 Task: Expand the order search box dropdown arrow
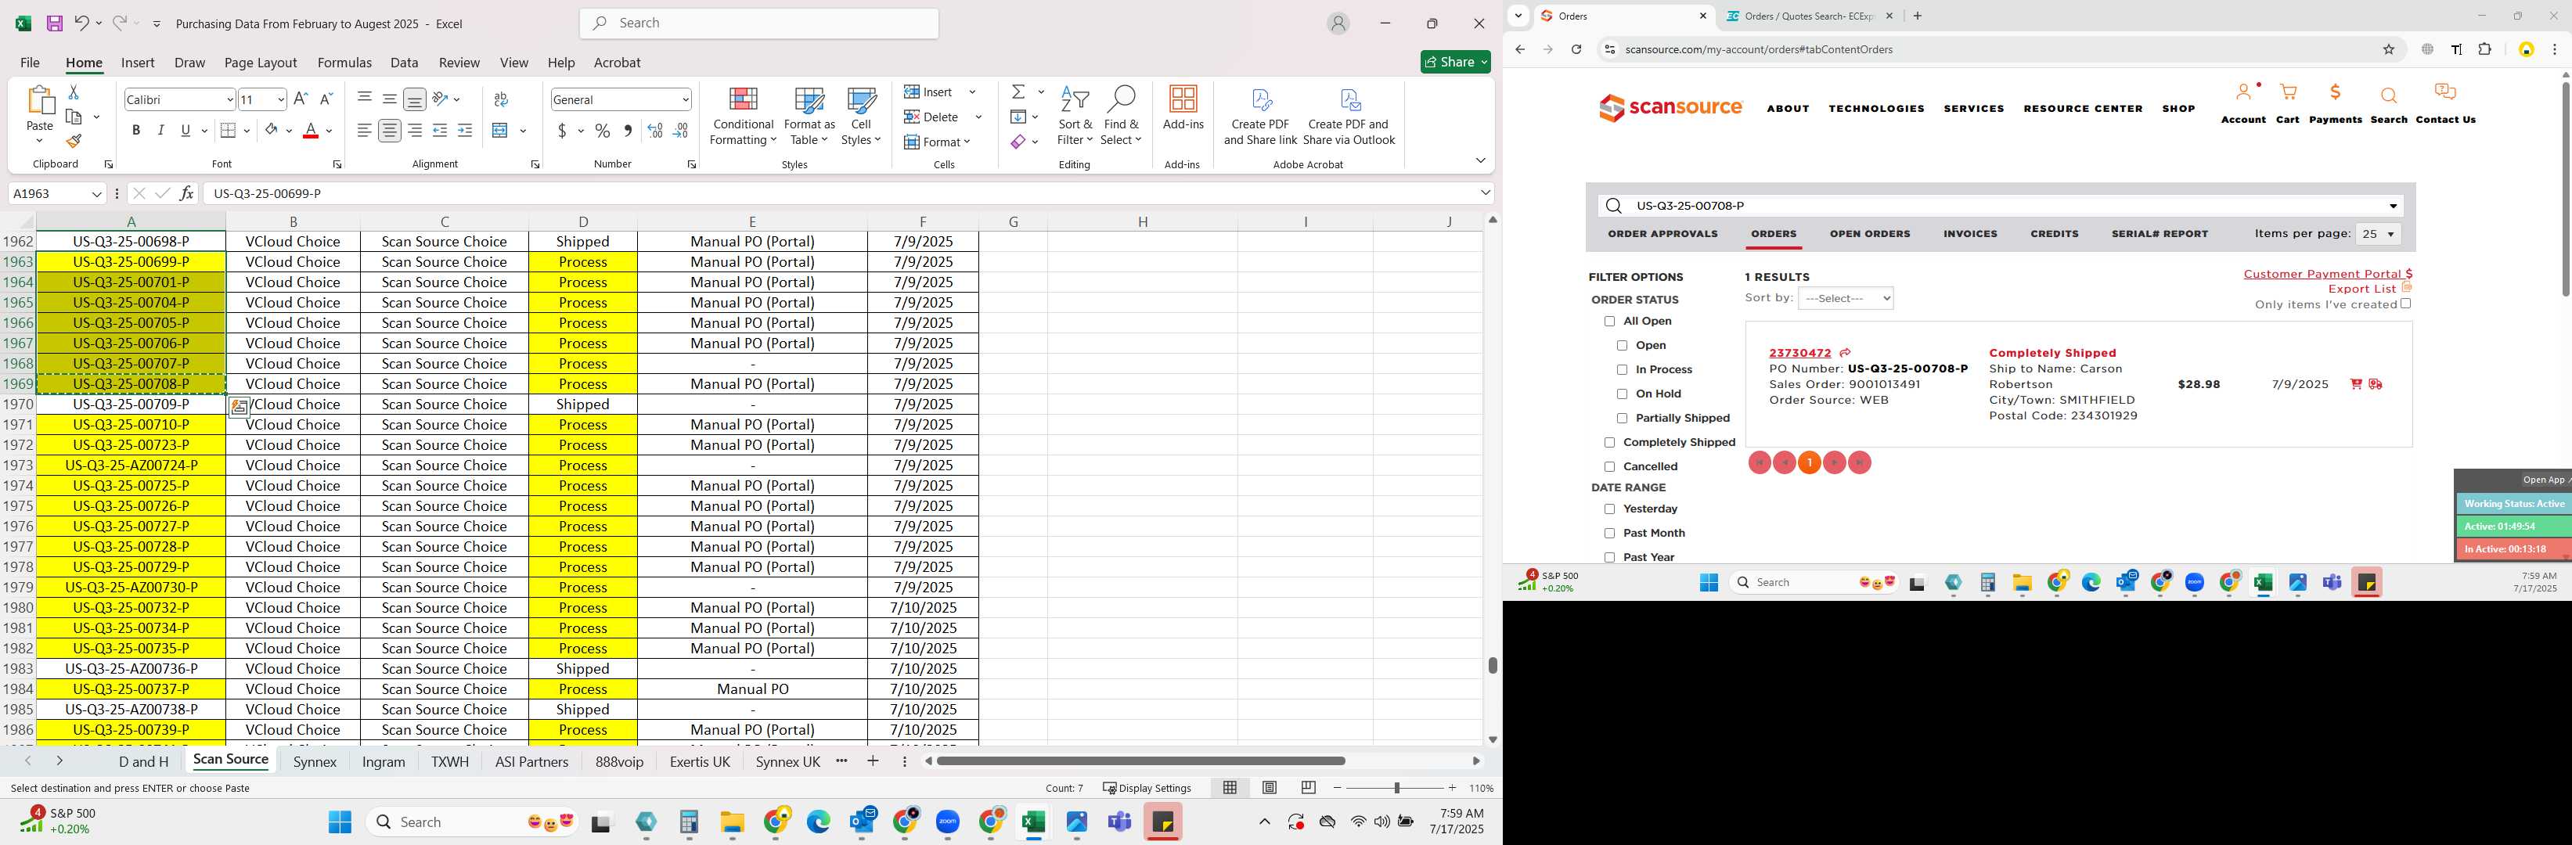2394,206
